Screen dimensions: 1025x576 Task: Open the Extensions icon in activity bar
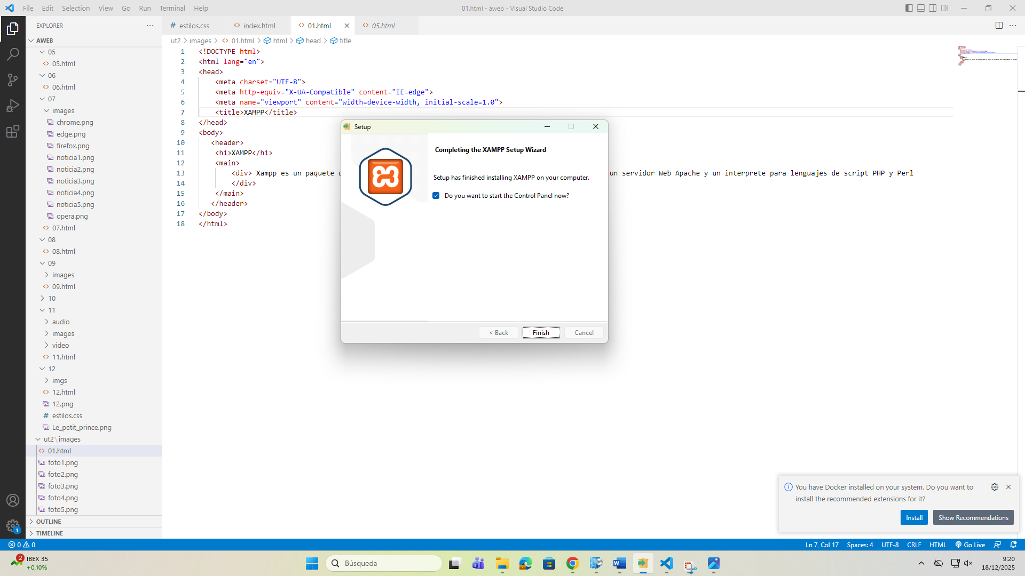13,131
